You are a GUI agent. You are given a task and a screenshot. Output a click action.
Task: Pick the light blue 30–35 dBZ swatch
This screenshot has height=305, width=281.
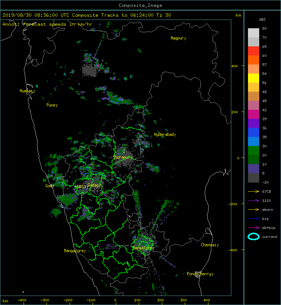[253, 142]
